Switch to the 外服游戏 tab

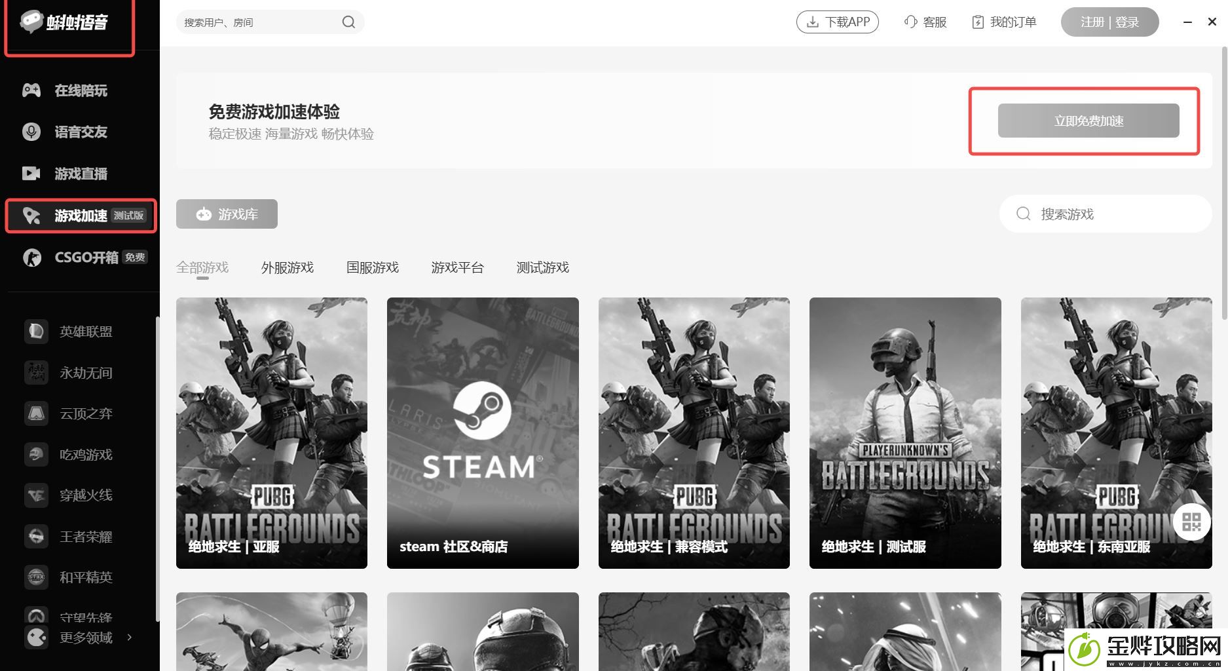pos(288,267)
